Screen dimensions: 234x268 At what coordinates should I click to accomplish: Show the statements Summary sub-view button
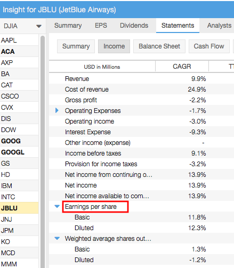click(76, 46)
